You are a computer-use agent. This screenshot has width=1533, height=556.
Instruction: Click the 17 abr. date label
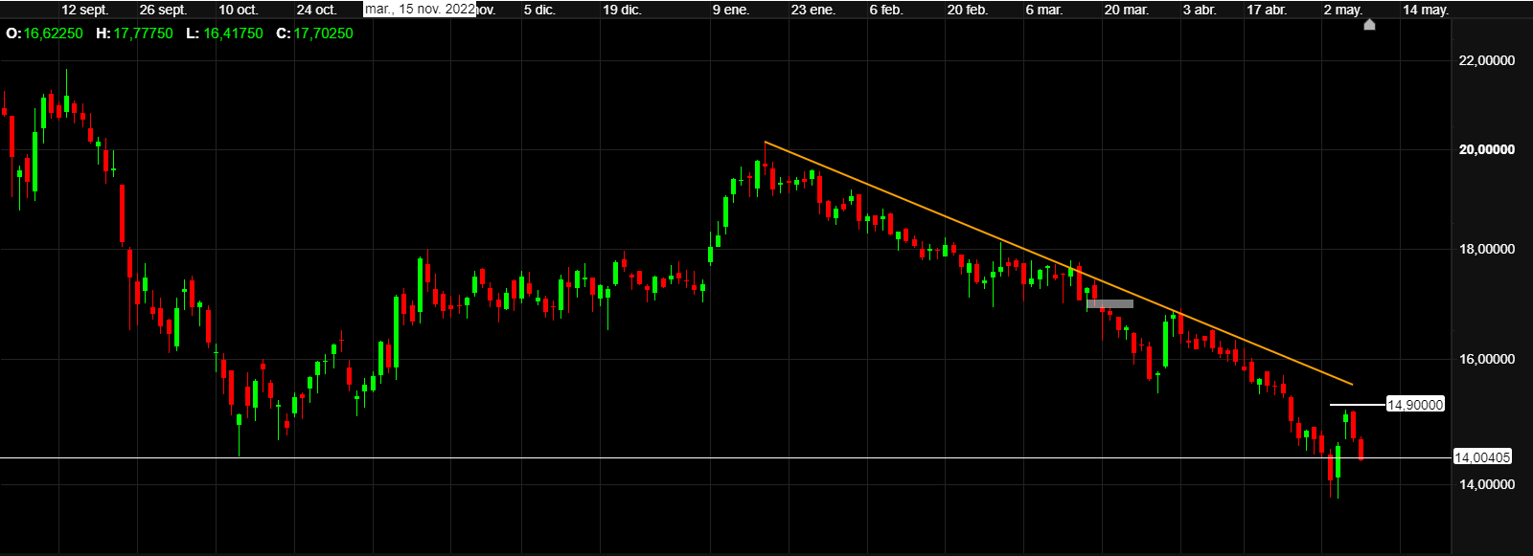coord(1267,10)
